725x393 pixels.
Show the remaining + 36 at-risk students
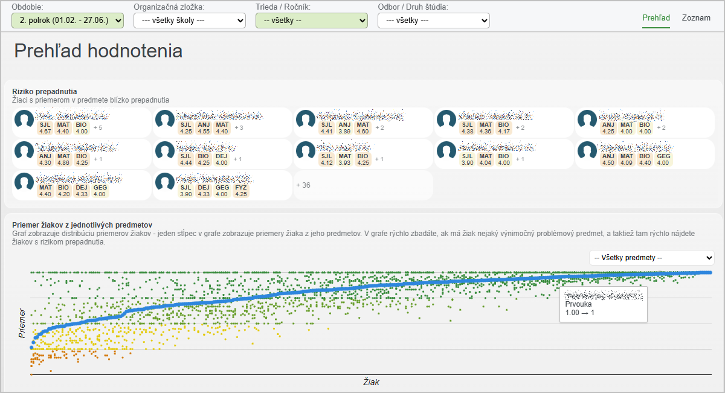(303, 185)
